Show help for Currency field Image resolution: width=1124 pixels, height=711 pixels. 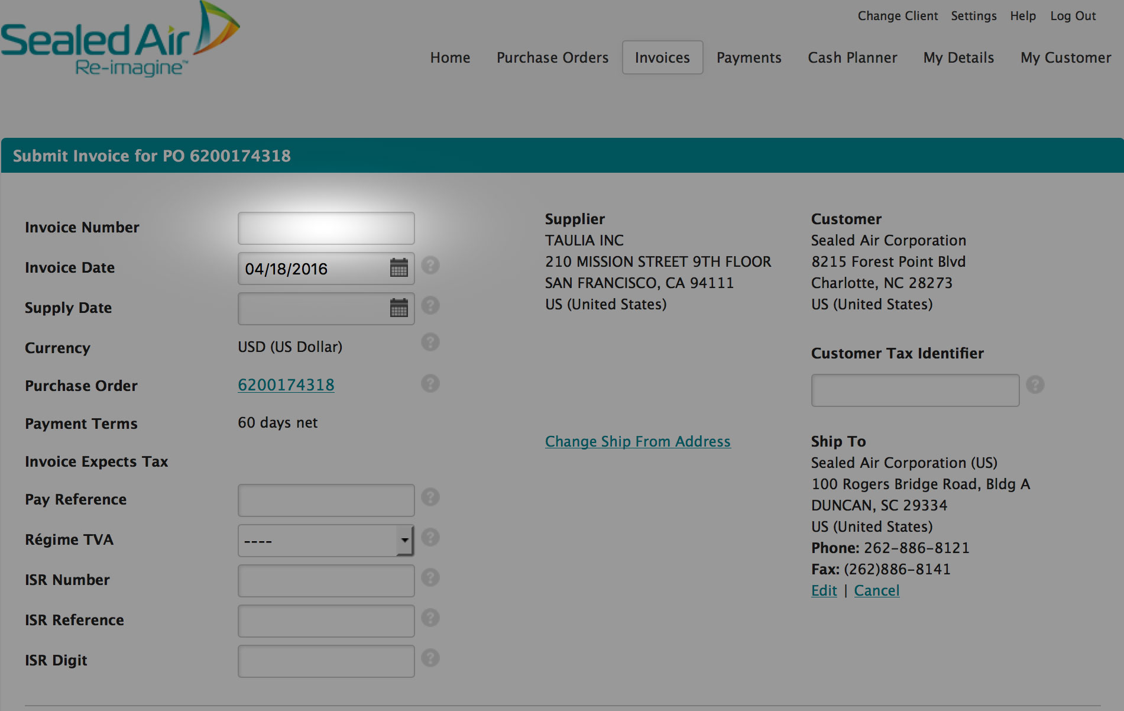click(430, 342)
